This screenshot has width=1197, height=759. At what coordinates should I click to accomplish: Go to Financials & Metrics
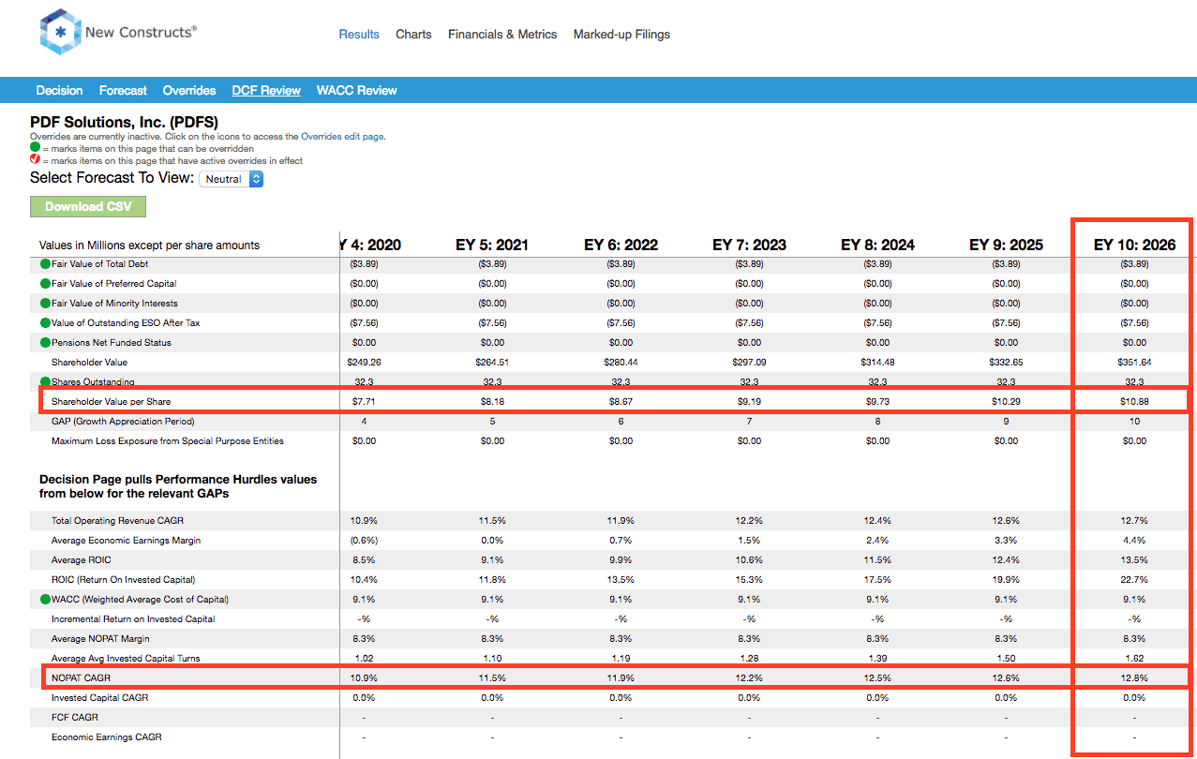(x=502, y=35)
